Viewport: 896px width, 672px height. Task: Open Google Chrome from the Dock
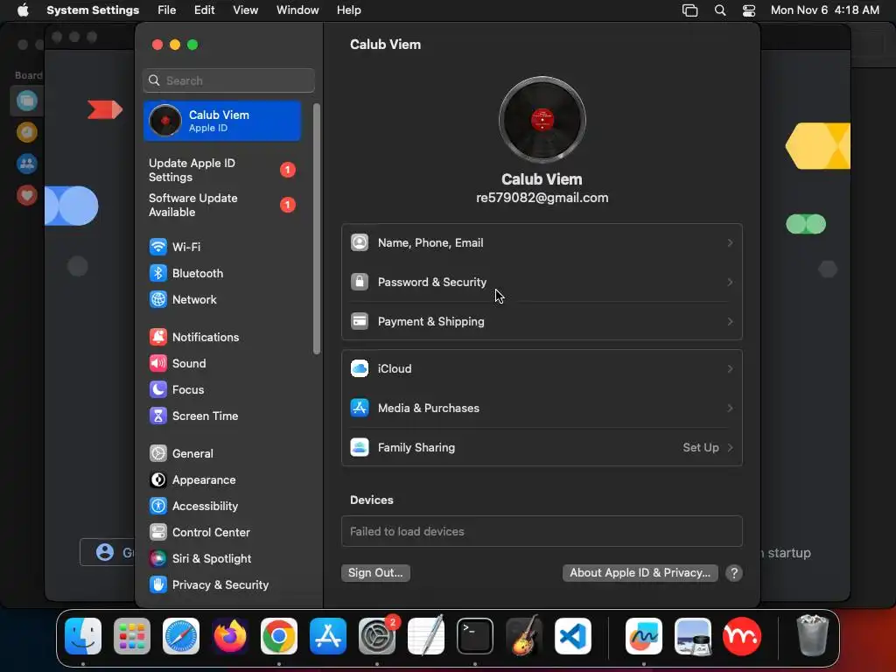(279, 636)
